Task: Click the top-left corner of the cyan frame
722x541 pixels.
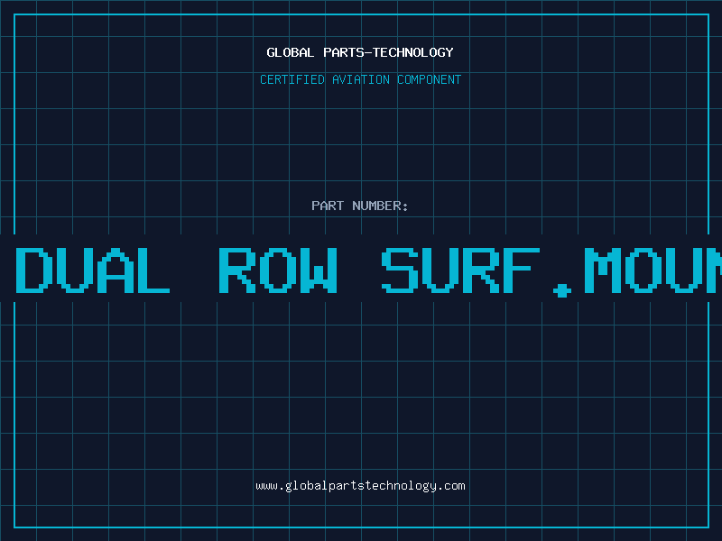Action: point(14,14)
